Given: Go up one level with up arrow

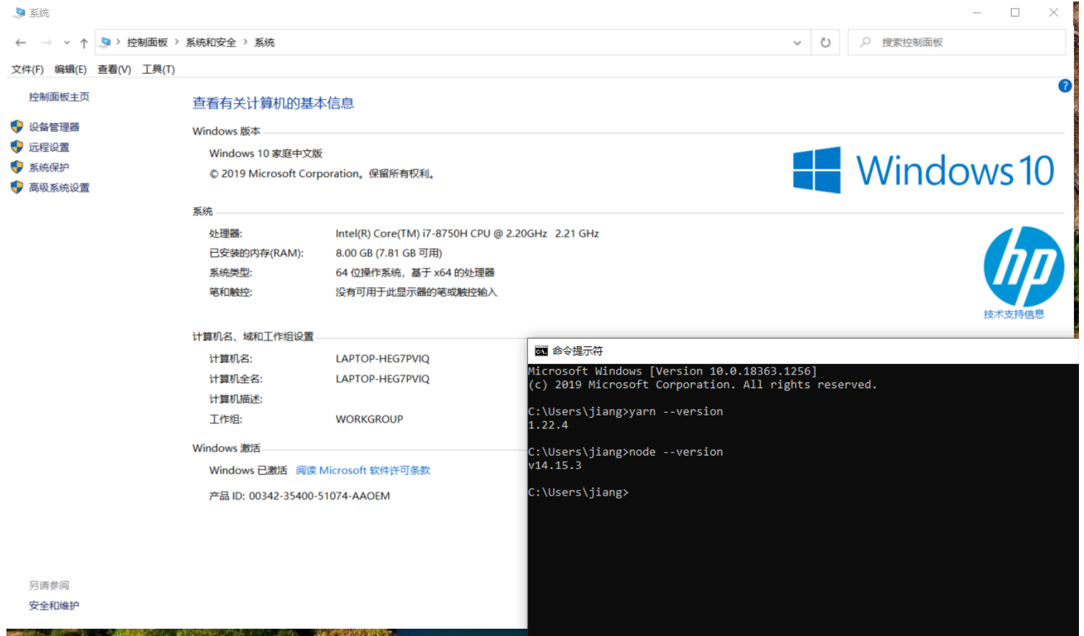Looking at the screenshot, I should (84, 43).
